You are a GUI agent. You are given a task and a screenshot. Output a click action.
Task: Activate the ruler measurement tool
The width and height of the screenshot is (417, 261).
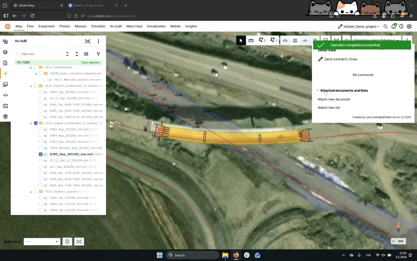click(251, 41)
